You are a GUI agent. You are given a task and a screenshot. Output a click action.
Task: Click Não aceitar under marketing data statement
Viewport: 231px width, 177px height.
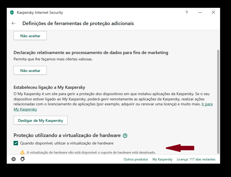[30, 71]
